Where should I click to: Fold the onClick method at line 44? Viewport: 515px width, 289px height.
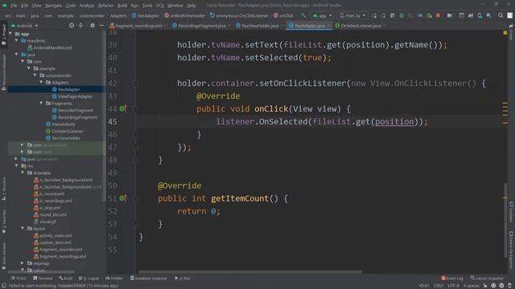click(135, 108)
